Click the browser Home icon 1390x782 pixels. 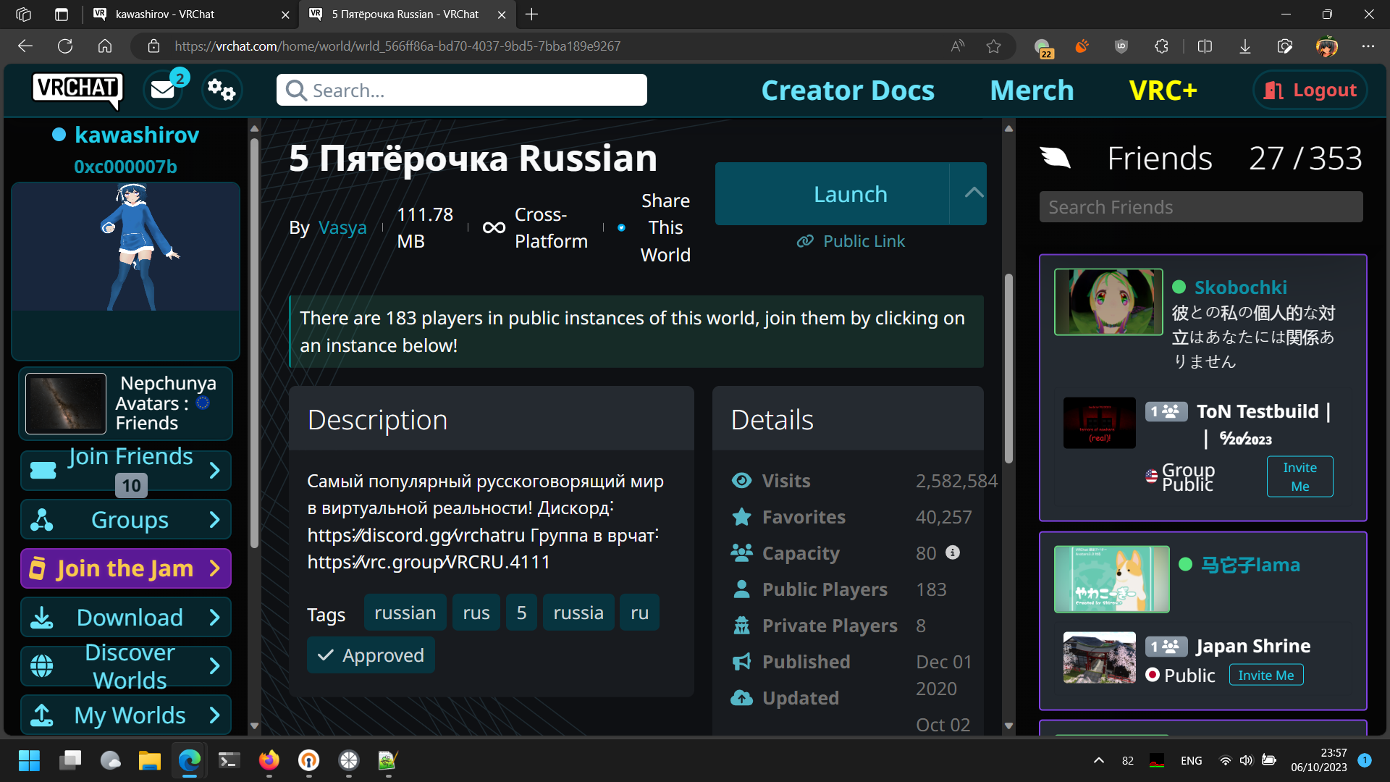click(x=105, y=46)
